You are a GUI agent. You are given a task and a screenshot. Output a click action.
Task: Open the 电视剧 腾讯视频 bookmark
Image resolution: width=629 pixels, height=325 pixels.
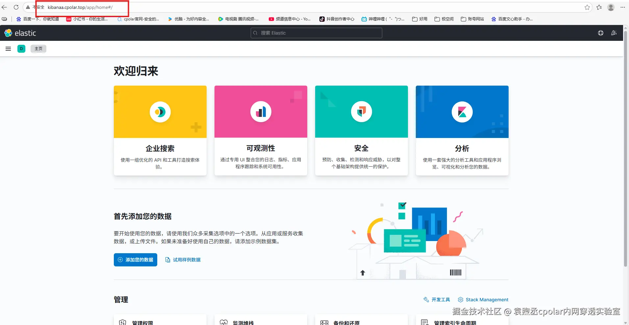point(239,19)
